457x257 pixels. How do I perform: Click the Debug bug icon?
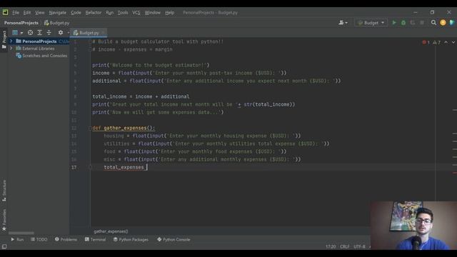point(403,23)
